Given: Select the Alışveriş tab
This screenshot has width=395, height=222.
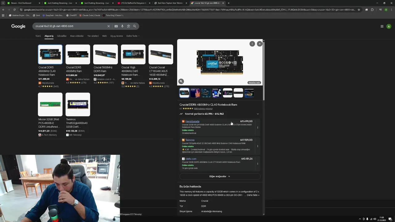Looking at the screenshot, I should coord(49,36).
